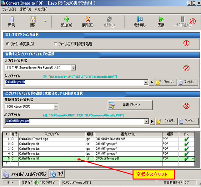The image size is (201, 187).
Task: Click the 追加(A) green plus icon
Action: pyautogui.click(x=66, y=19)
